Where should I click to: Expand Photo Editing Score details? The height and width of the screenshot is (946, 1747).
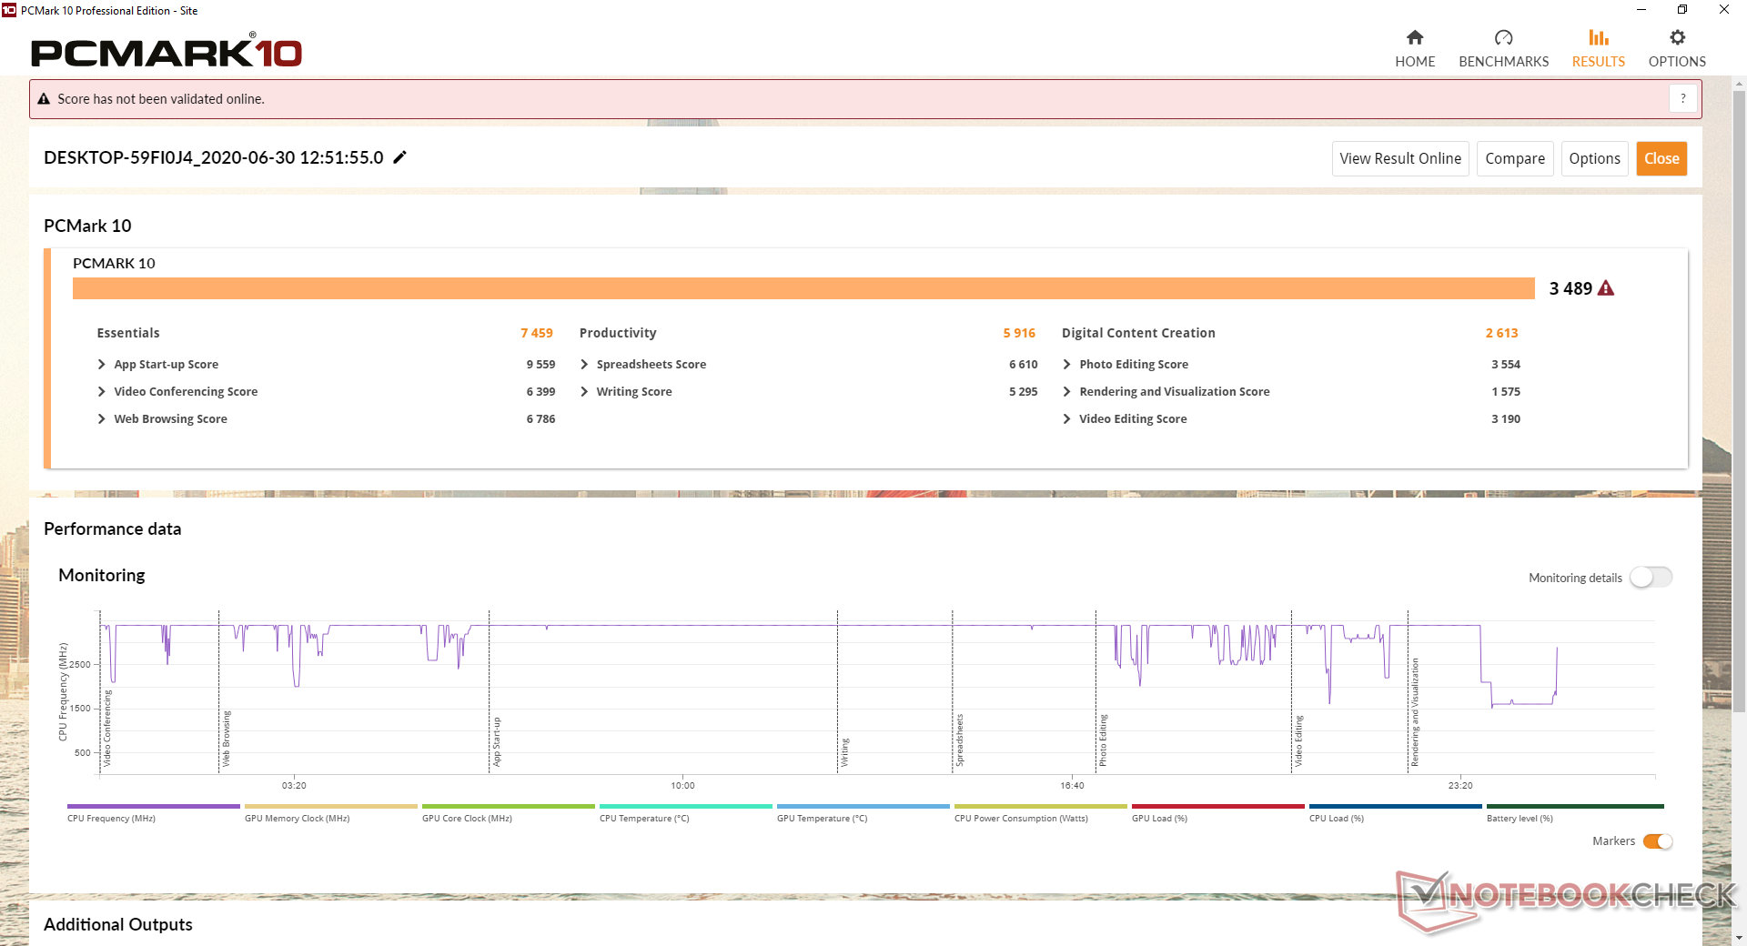coord(1066,364)
